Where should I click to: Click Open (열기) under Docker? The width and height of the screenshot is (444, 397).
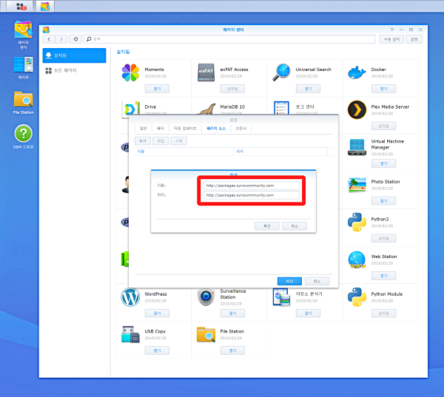point(383,89)
